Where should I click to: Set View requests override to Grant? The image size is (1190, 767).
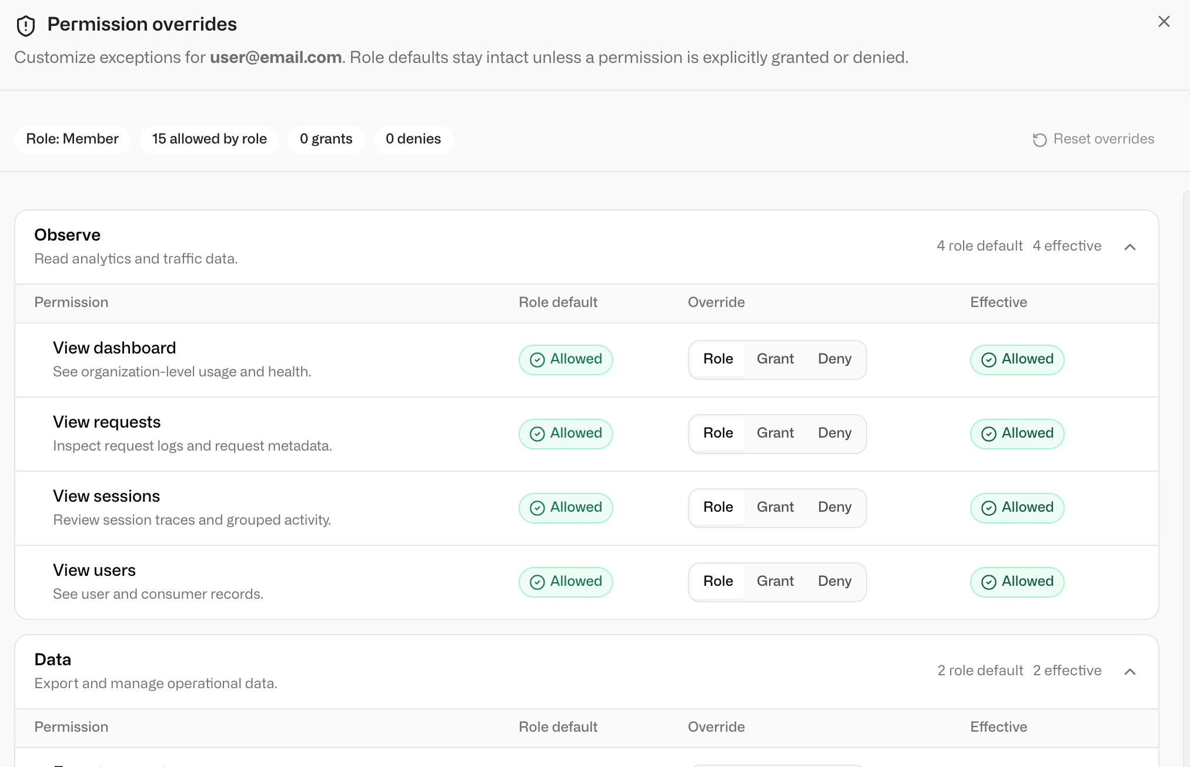pos(775,433)
